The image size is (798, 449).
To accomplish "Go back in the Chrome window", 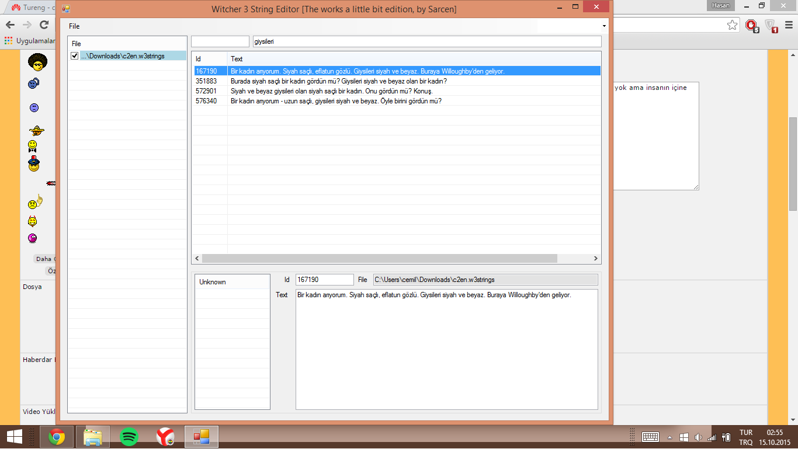I will 10,25.
